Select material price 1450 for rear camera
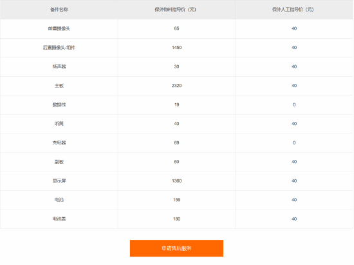The height and width of the screenshot is (265, 354). pos(176,48)
